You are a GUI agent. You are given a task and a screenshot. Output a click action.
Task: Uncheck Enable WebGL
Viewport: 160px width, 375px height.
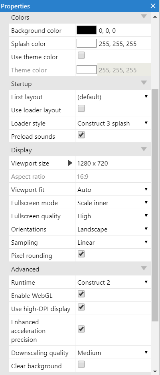[81, 294]
